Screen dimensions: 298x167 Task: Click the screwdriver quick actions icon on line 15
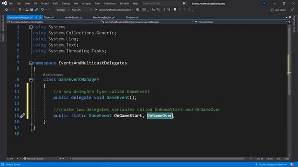[22, 116]
